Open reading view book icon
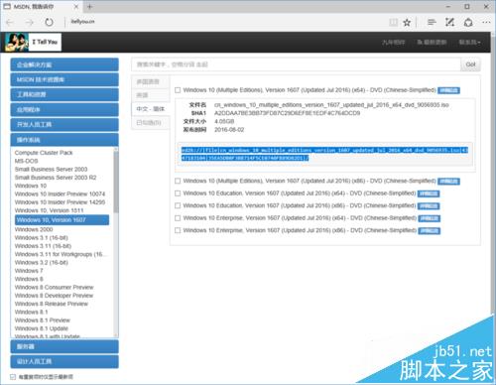The width and height of the screenshot is (496, 385). (393, 23)
